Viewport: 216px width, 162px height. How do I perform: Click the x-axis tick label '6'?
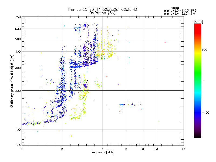pos(126,149)
